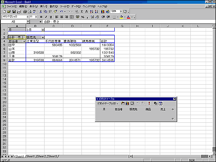Switch to the Sheet2 tab
The width and height of the screenshot is (216, 162).
pos(41,156)
